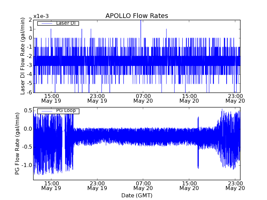Click the 'APOLLO Flow Rates' chart title
Viewport: 267px width, 200px height.
137,16
